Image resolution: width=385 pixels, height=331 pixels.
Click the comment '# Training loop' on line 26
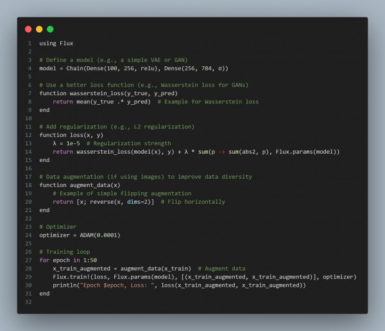click(65, 252)
